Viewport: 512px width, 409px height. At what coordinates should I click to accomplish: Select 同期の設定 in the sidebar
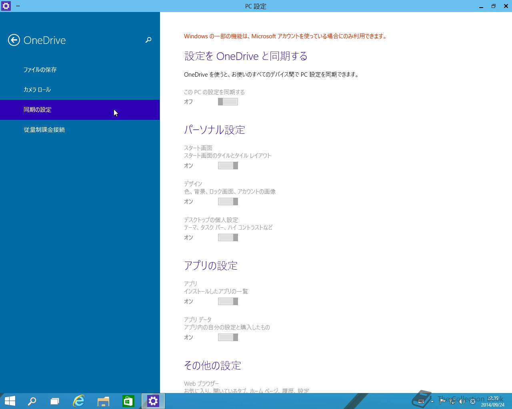tap(80, 110)
